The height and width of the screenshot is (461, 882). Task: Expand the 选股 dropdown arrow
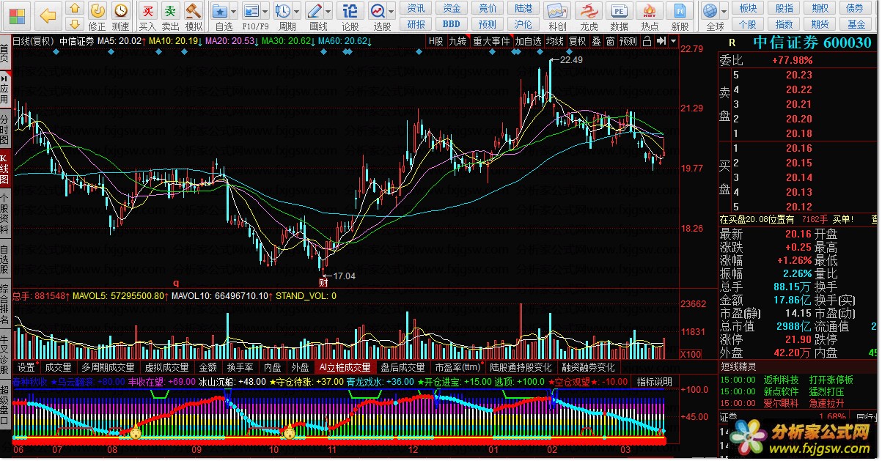point(392,12)
